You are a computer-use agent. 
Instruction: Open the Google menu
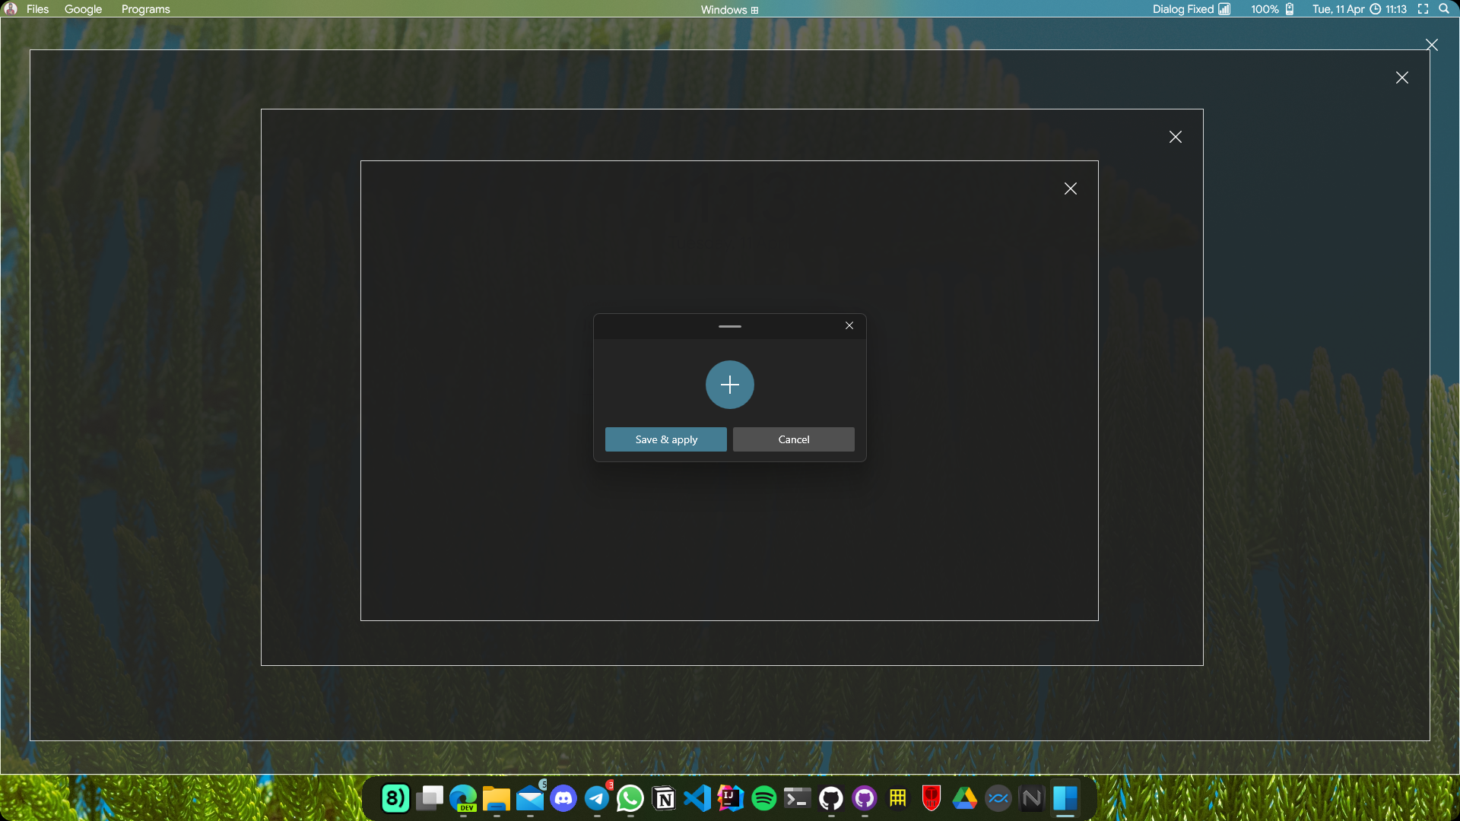click(83, 9)
